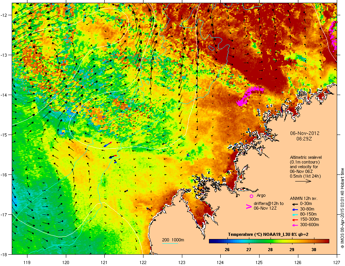Click the magenta 300-600m arrow legend symbol
Screen dimensions: 345x266
(x=295, y=225)
